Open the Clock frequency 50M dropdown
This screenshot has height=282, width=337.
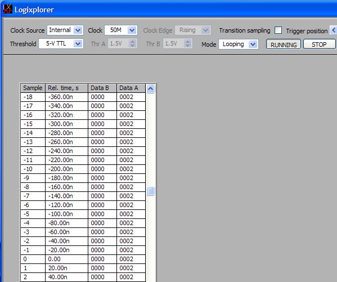point(132,30)
